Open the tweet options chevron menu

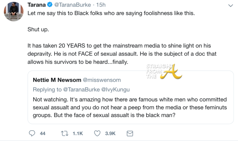tap(231, 6)
